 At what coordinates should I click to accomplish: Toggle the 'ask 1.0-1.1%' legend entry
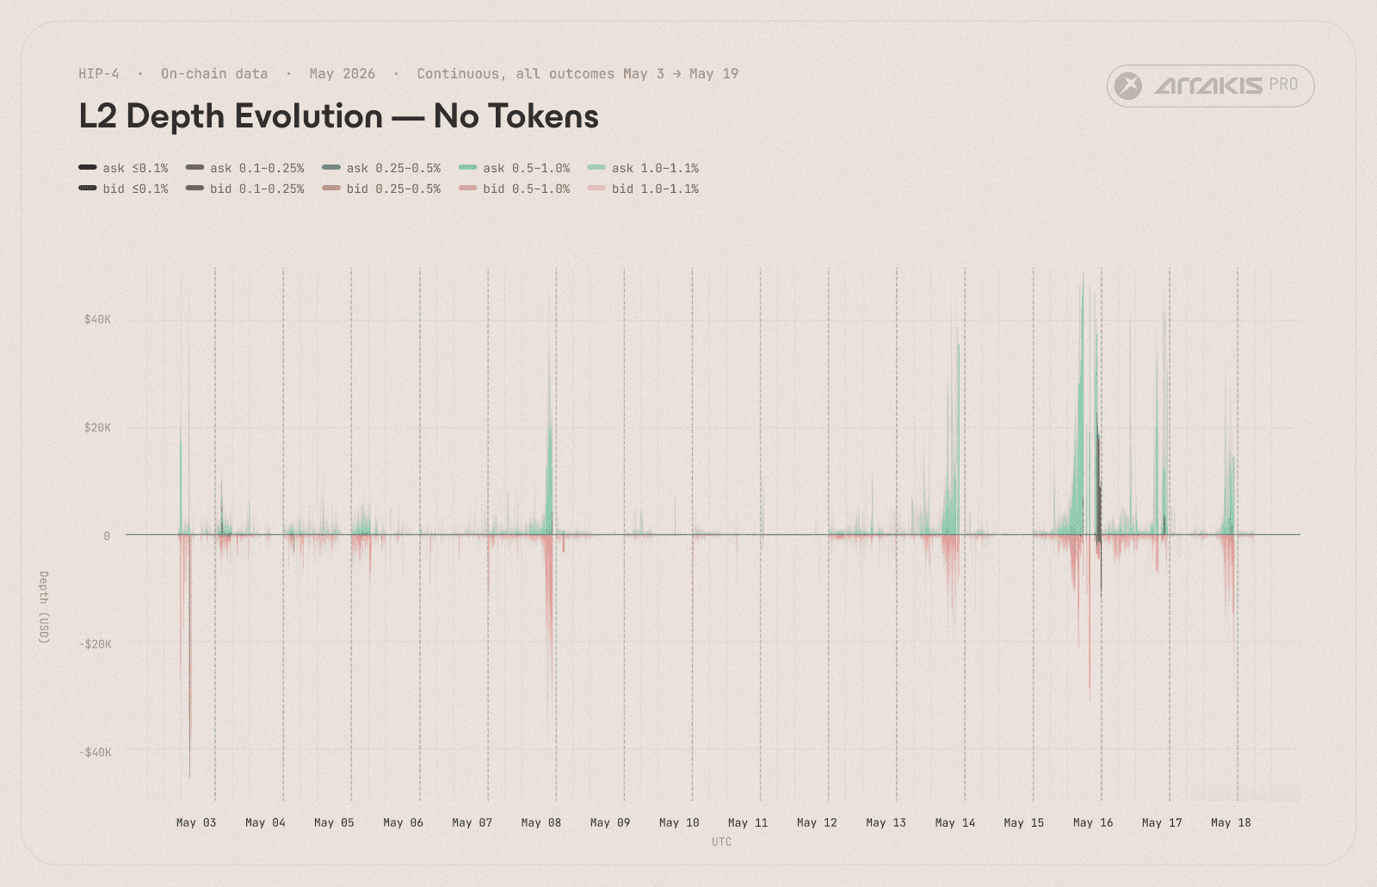pyautogui.click(x=643, y=168)
